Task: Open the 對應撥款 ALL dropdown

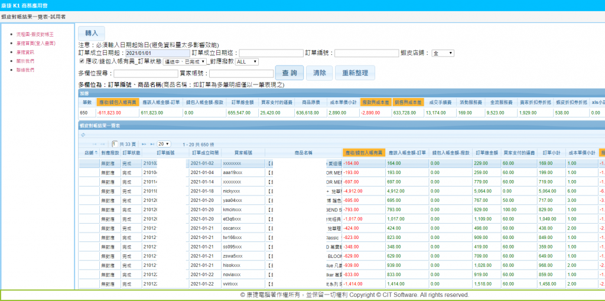Action: pos(246,61)
